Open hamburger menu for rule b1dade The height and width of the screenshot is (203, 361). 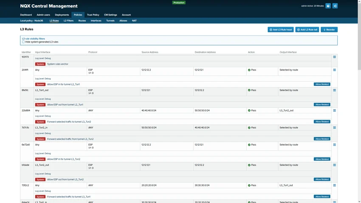click(x=334, y=165)
